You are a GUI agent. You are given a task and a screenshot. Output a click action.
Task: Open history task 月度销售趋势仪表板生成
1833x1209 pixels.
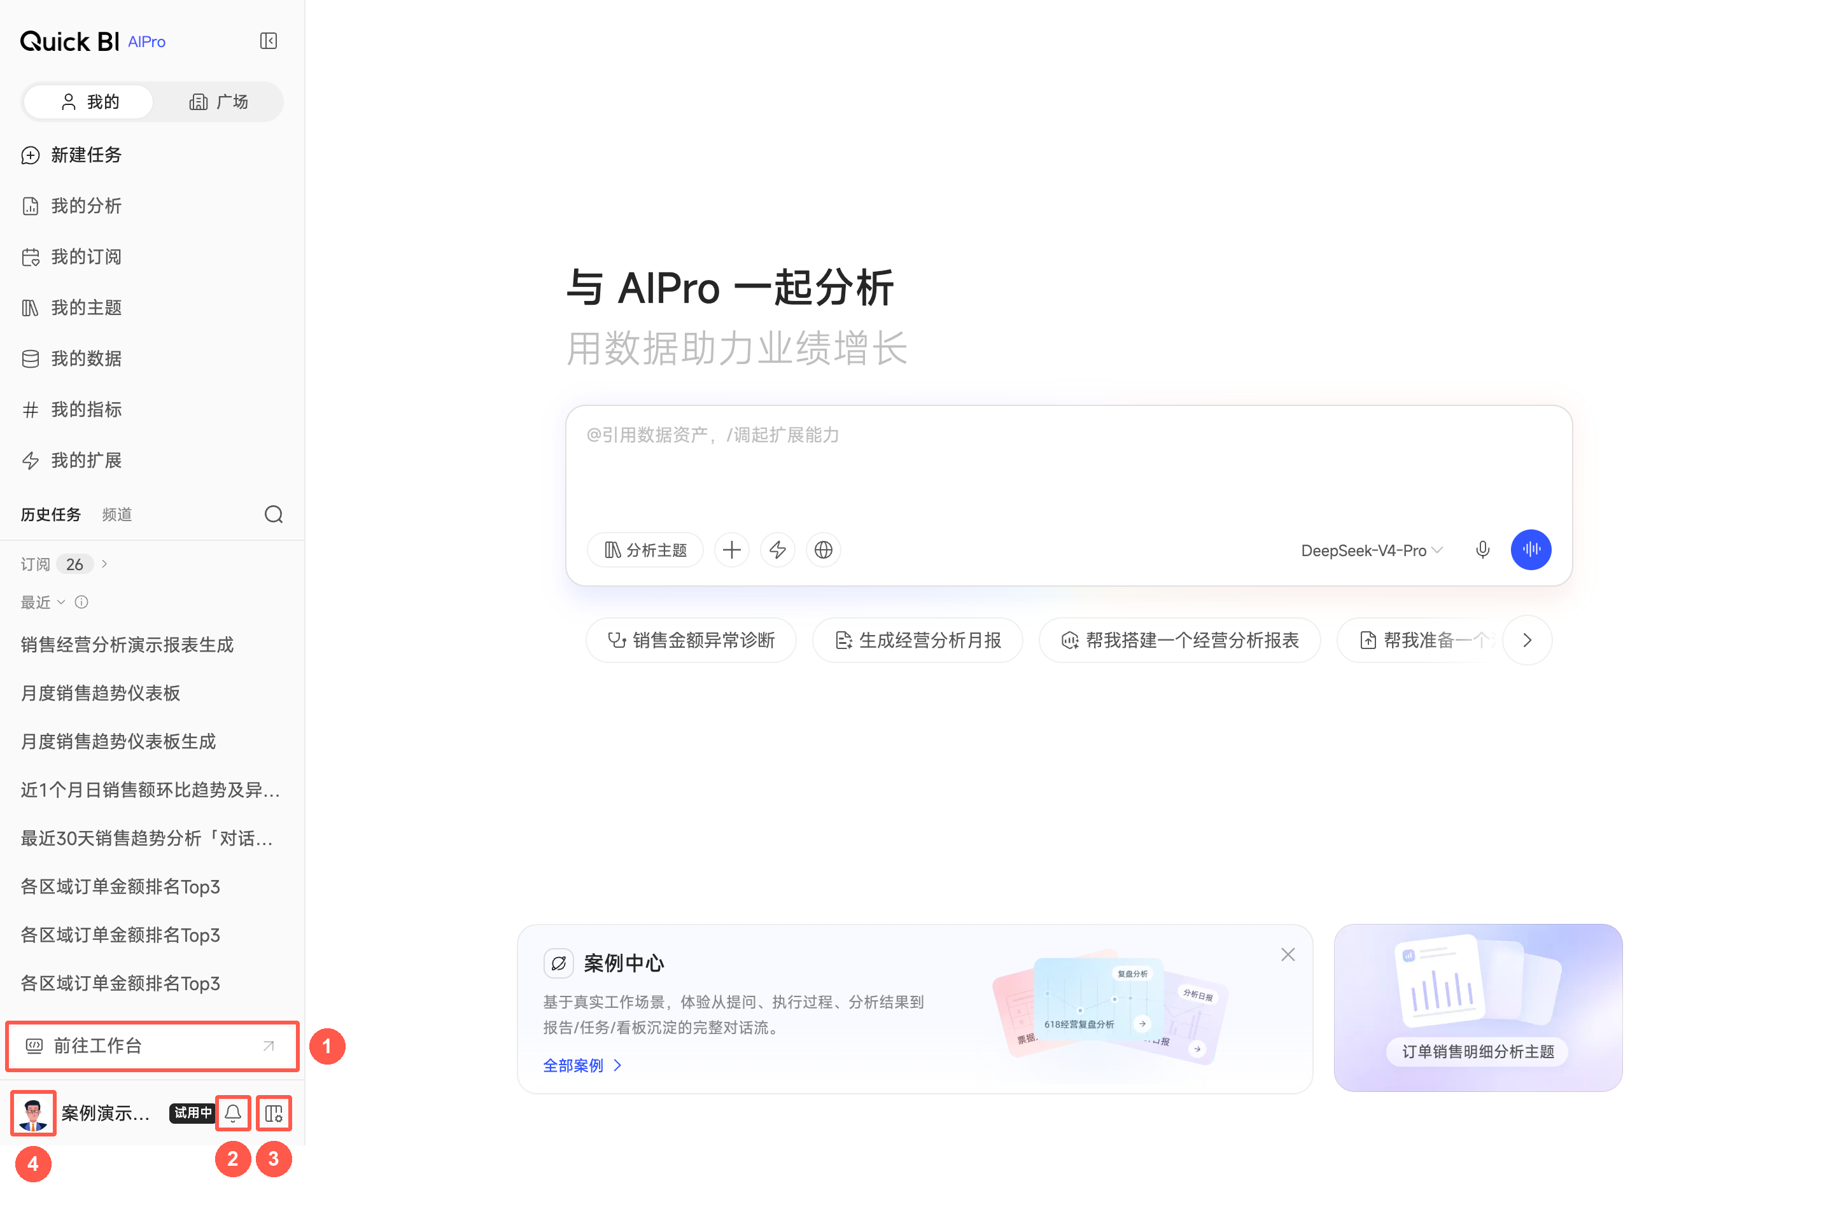(118, 741)
